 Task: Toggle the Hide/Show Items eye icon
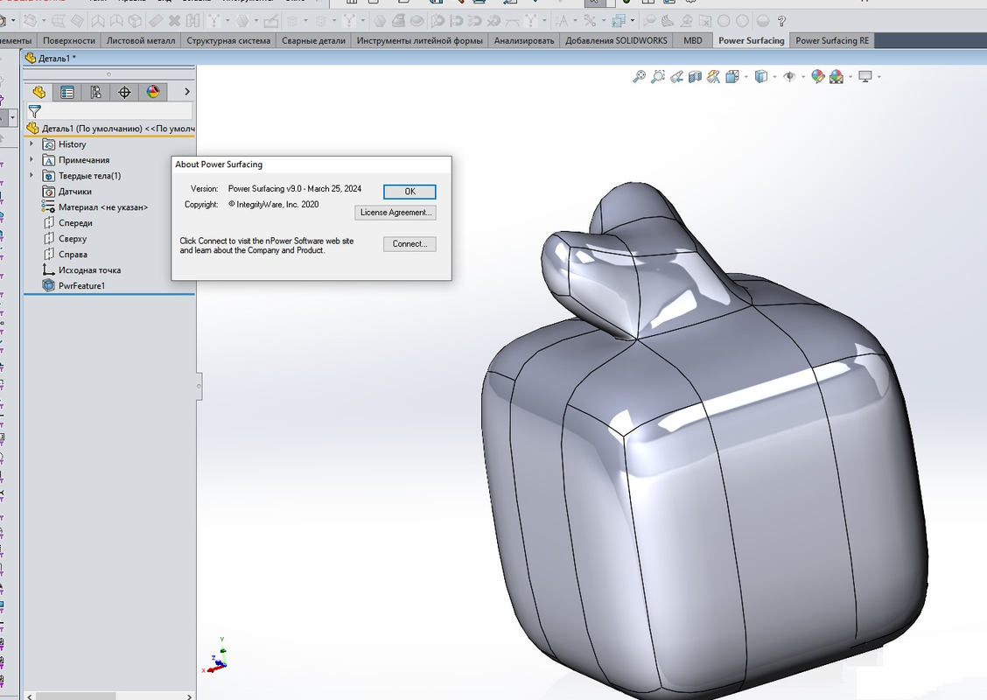point(789,77)
